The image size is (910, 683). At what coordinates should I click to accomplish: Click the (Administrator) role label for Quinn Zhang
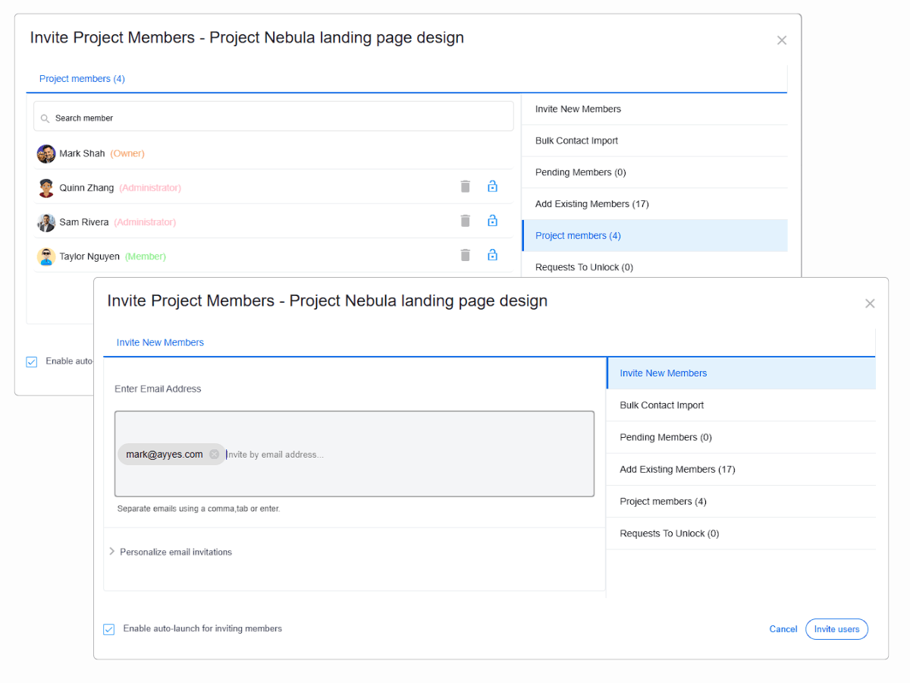[150, 187]
